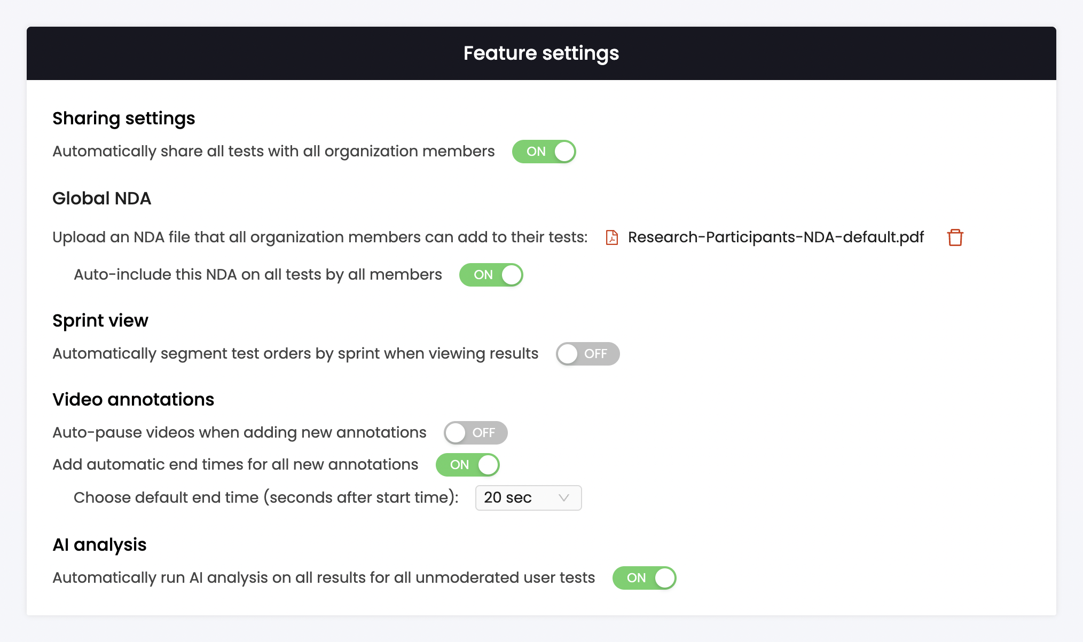Click the "Auto-pause videos when adding new annotations" label
1083x642 pixels.
pos(239,433)
